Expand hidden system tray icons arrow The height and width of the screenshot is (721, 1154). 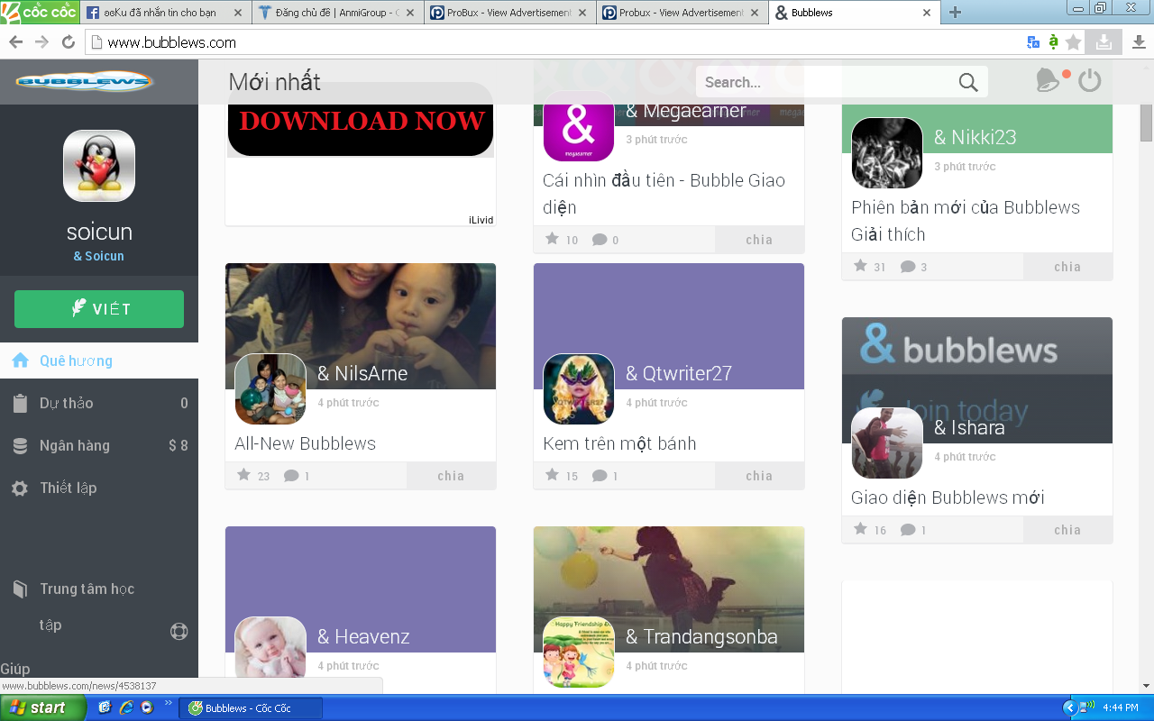click(x=1070, y=707)
